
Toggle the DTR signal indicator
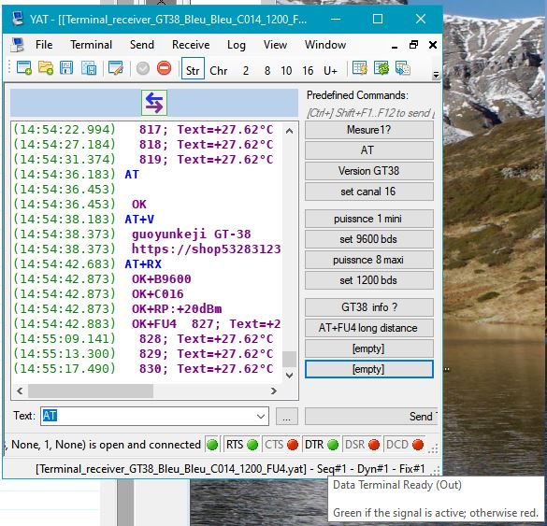322,445
